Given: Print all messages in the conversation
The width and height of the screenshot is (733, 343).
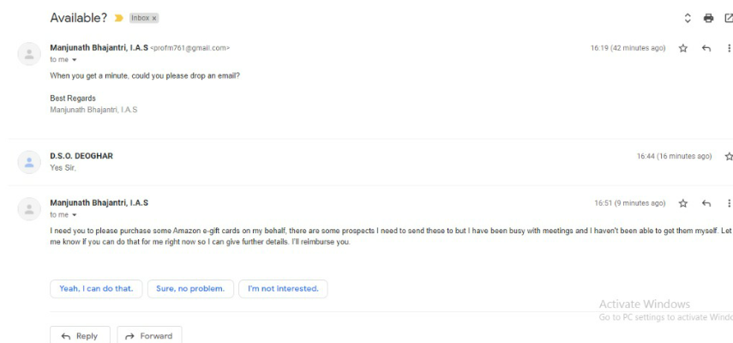Looking at the screenshot, I should (x=708, y=18).
